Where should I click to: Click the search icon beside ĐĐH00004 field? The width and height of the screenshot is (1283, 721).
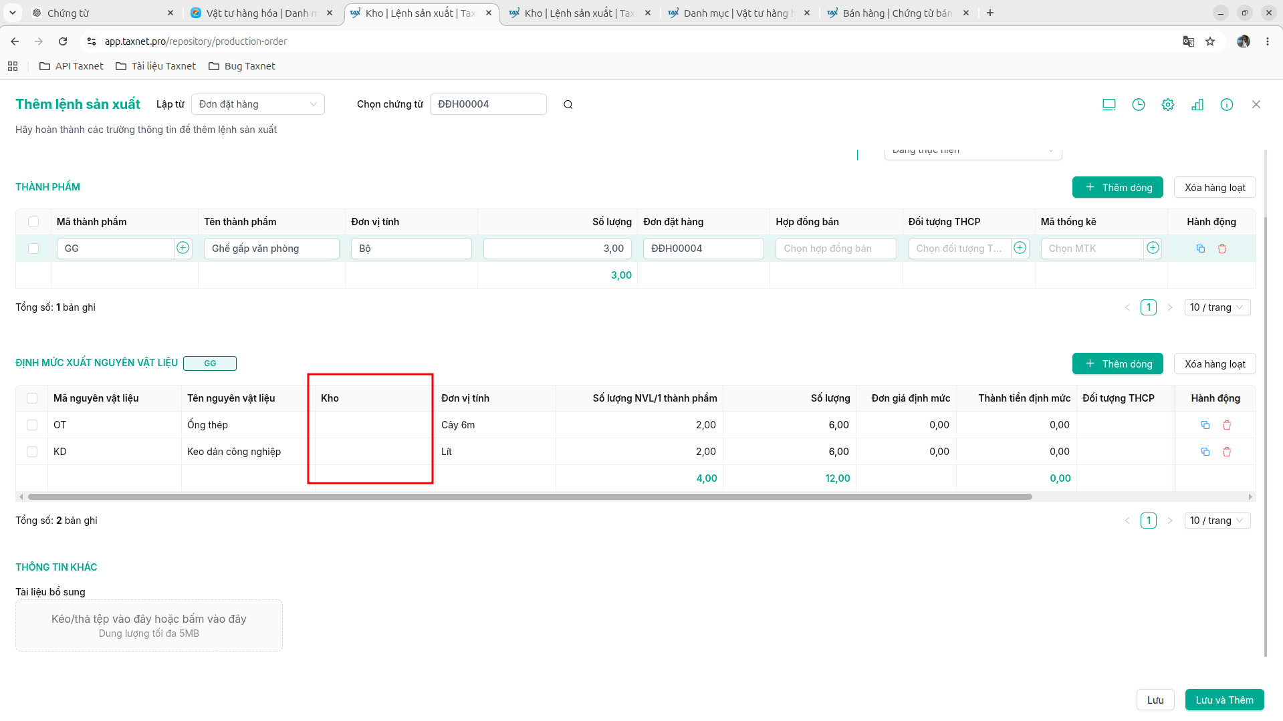[x=568, y=104]
